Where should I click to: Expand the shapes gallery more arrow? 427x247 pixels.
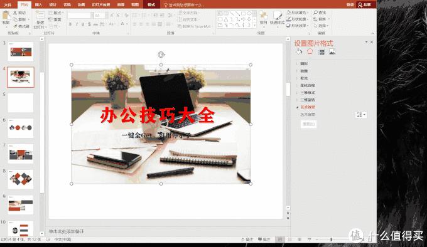[x=254, y=26]
